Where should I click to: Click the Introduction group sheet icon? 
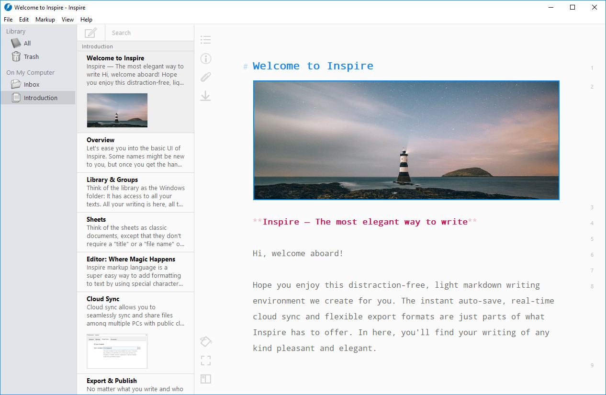16,98
